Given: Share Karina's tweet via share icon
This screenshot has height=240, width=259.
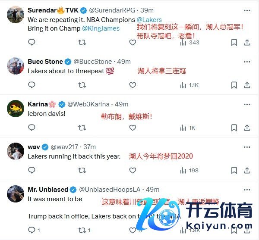Looking at the screenshot, I should coord(247,128).
